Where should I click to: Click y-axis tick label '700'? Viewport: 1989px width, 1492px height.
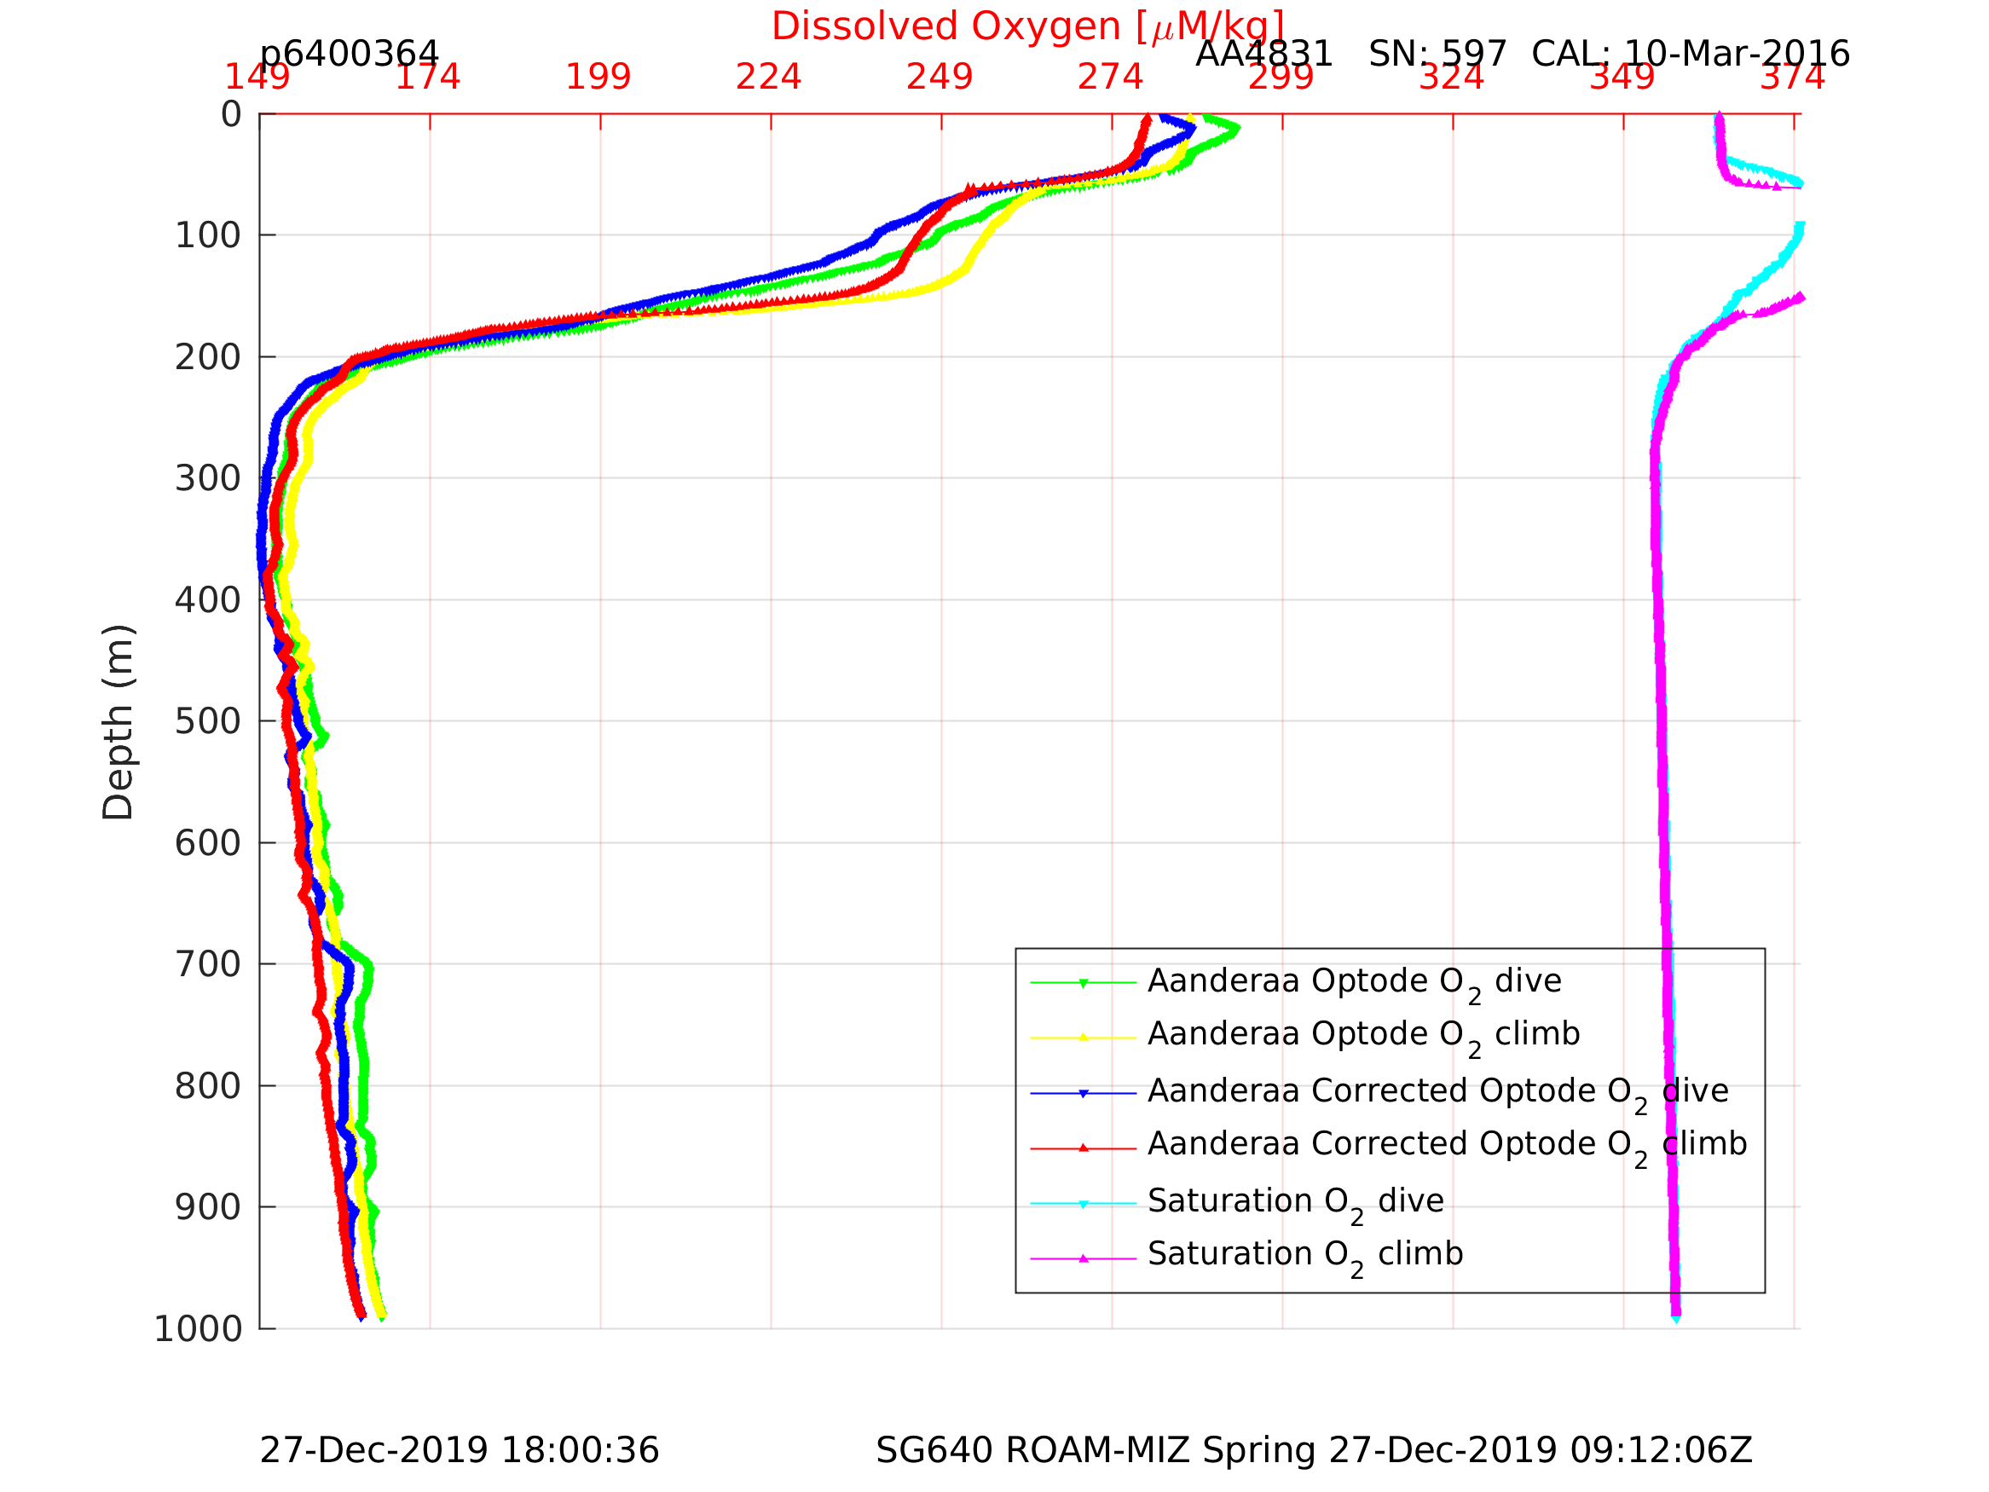208,964
